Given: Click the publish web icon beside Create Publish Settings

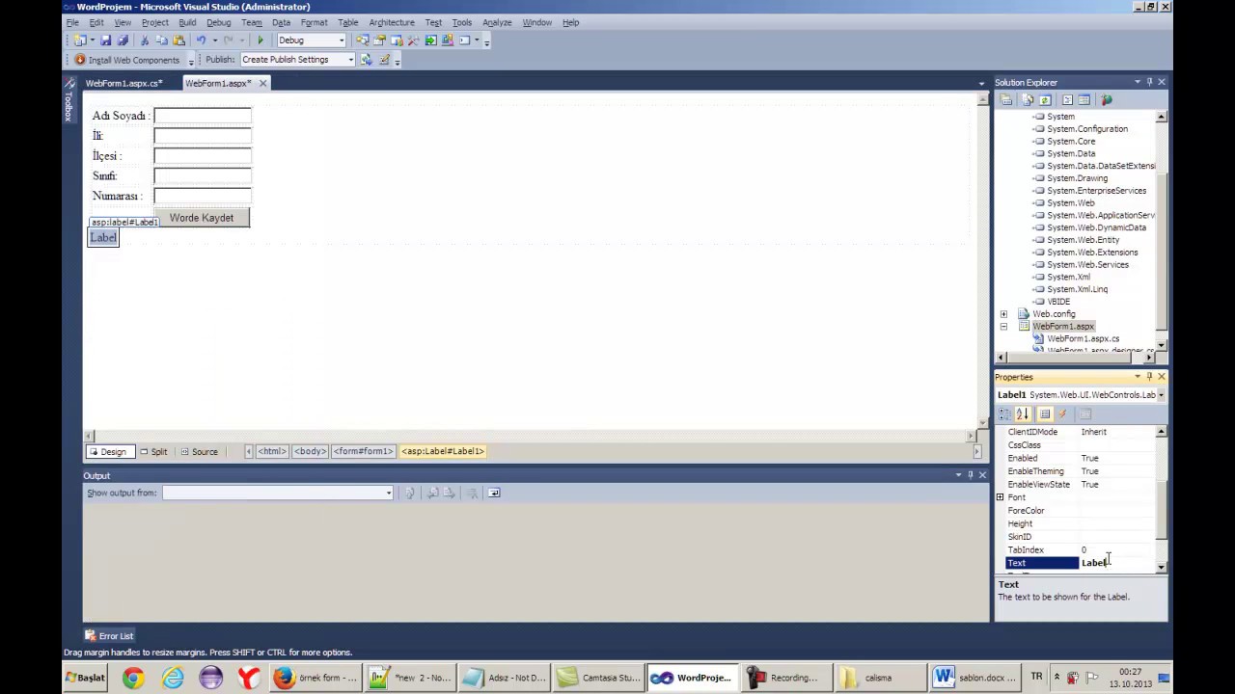Looking at the screenshot, I should (367, 60).
